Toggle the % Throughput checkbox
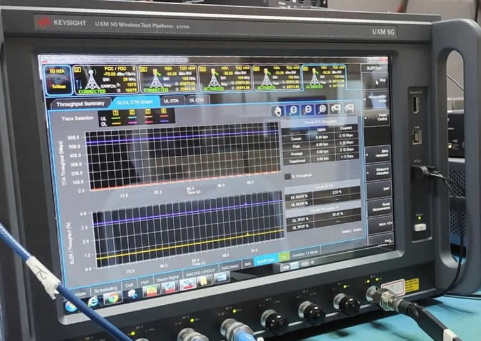 (x=288, y=177)
